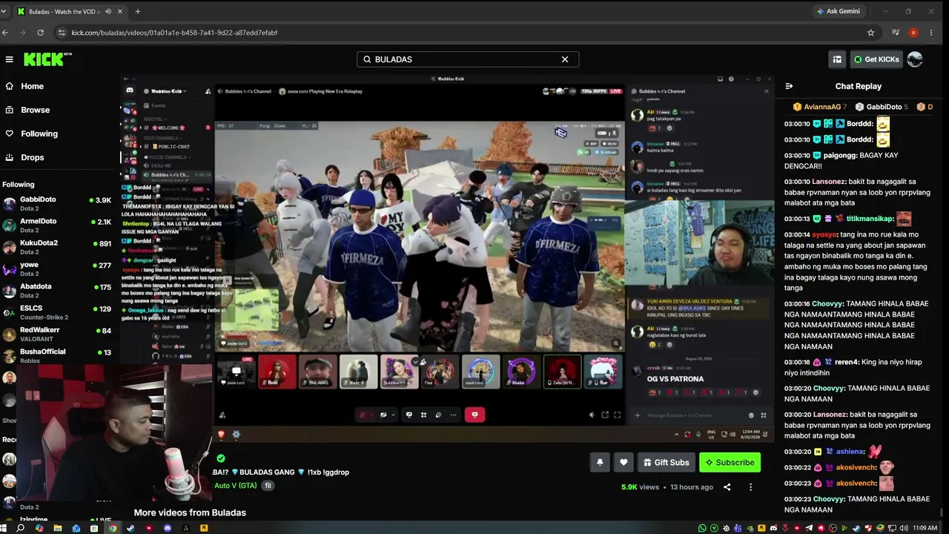Open Windows taskbar search
The image size is (949, 534).
(21, 528)
